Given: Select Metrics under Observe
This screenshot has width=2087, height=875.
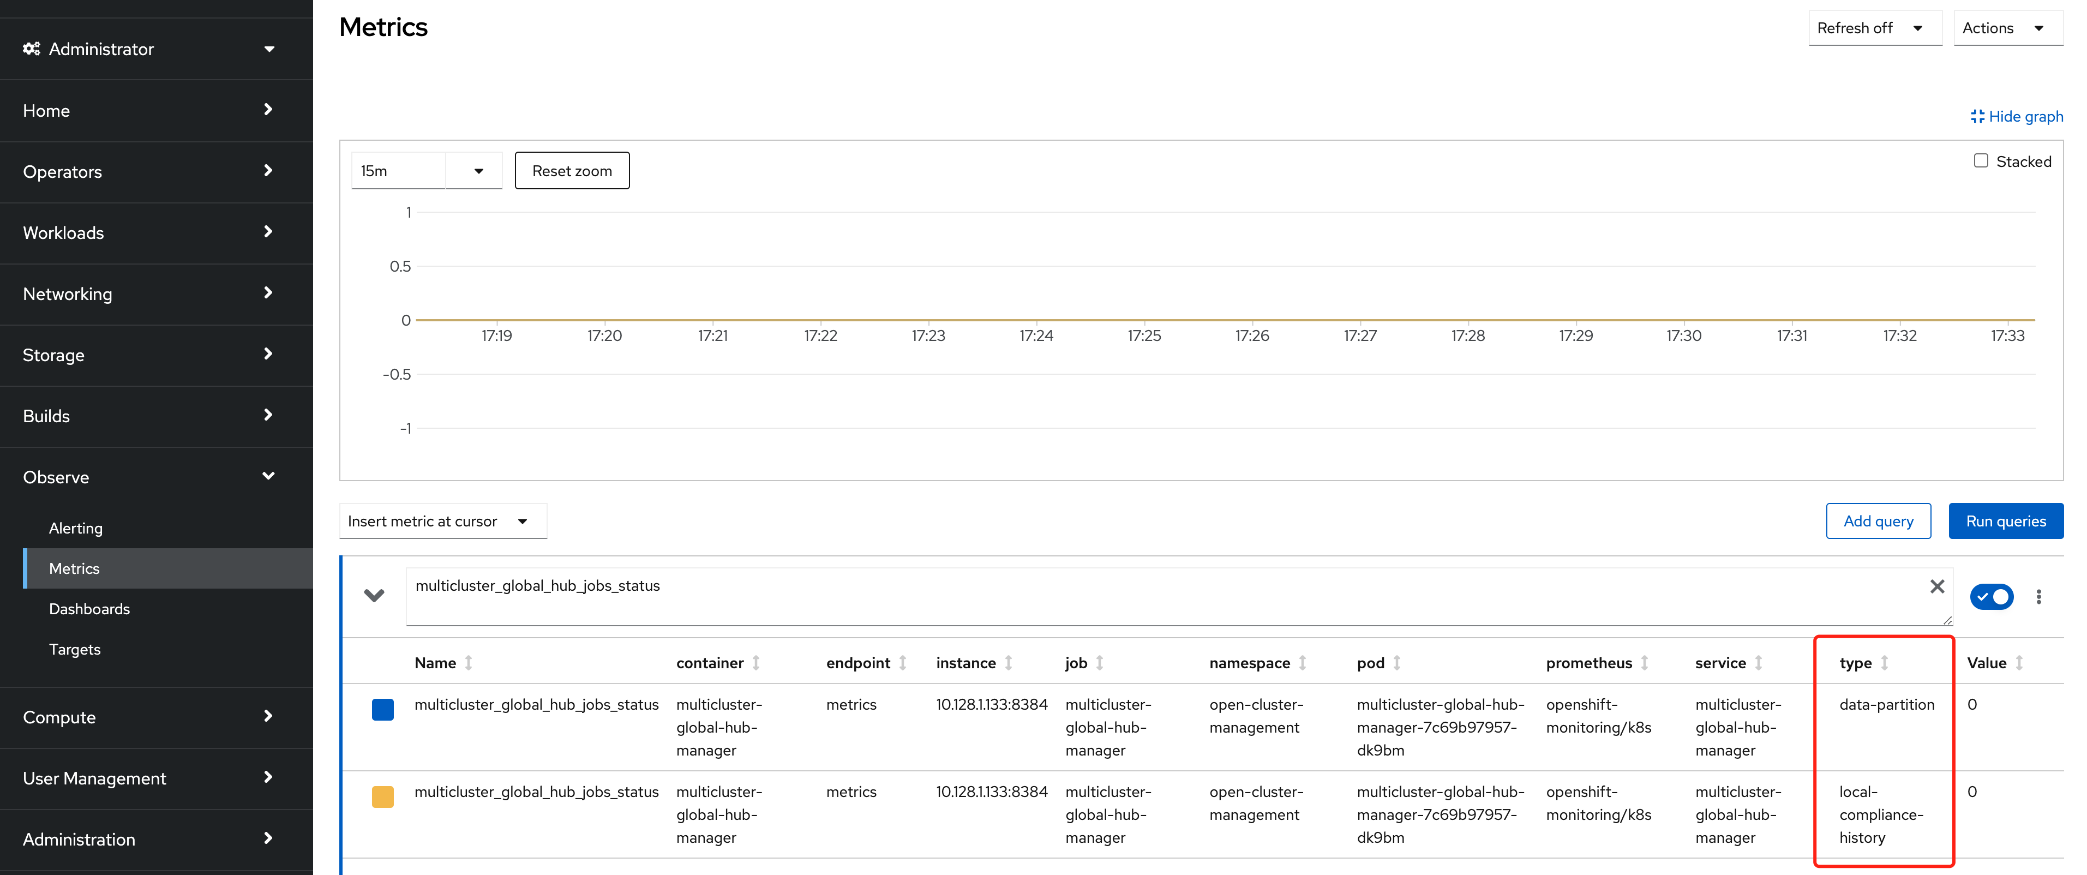Looking at the screenshot, I should [169, 569].
